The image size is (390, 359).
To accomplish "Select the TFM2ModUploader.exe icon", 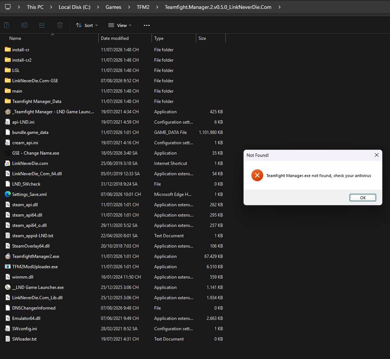I will click(x=8, y=267).
